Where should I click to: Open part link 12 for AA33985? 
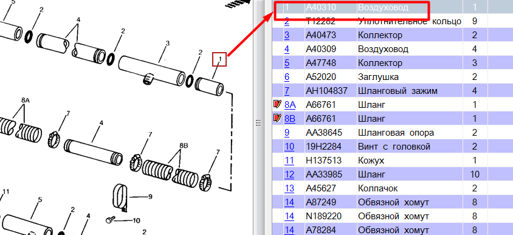(289, 174)
